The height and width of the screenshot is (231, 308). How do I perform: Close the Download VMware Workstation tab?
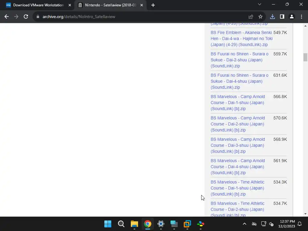pos(70,5)
